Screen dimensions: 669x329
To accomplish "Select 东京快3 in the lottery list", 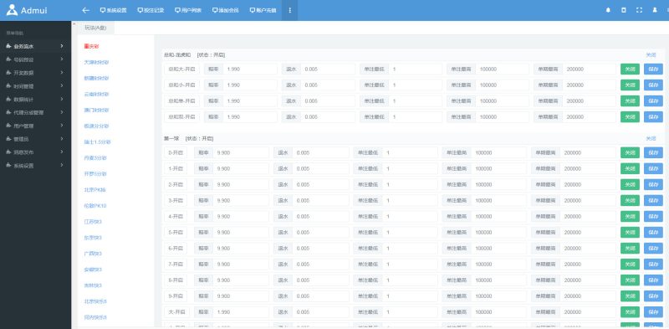I will point(93,238).
